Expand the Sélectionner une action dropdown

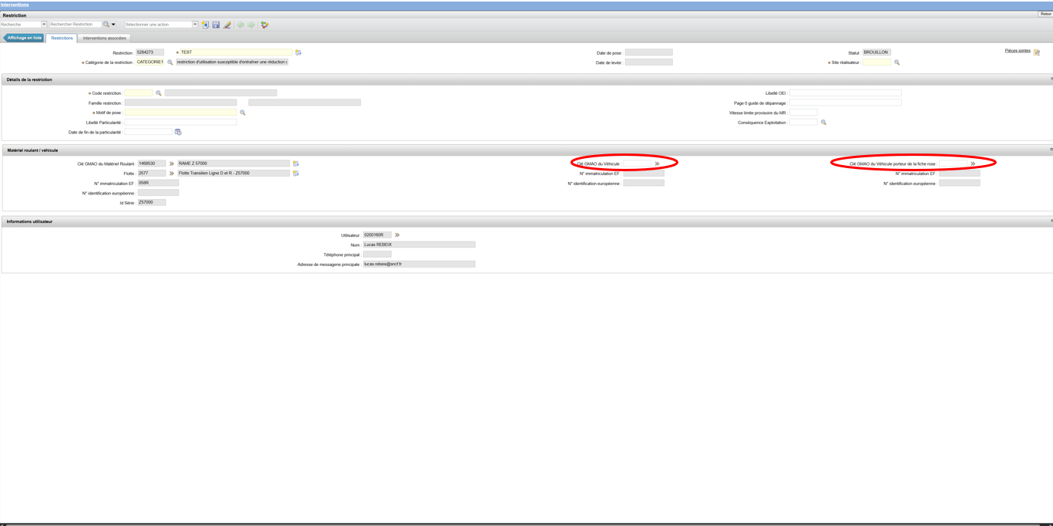pyautogui.click(x=195, y=25)
